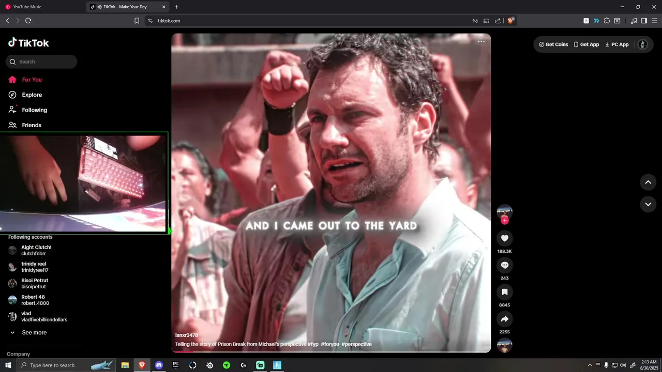Image resolution: width=662 pixels, height=372 pixels.
Task: Open the comments bubble icon
Action: [505, 265]
